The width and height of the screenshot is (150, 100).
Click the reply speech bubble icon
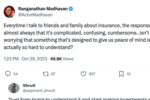pyautogui.click(x=8, y=74)
